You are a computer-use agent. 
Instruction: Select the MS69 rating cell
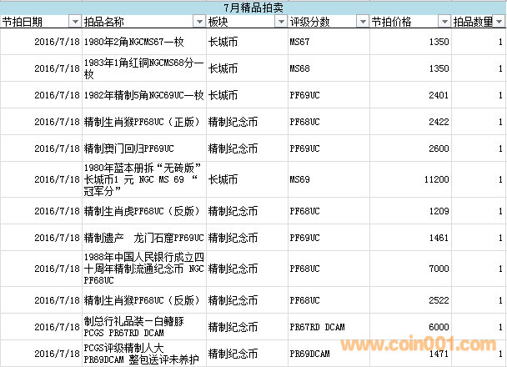328,178
